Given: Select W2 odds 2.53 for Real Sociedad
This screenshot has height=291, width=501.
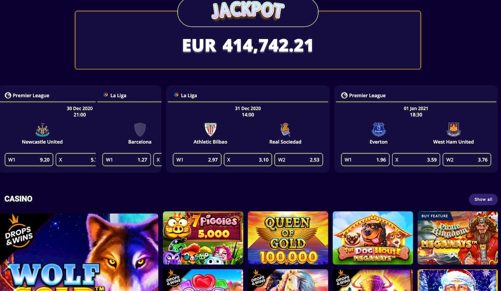Looking at the screenshot, I should 298,159.
